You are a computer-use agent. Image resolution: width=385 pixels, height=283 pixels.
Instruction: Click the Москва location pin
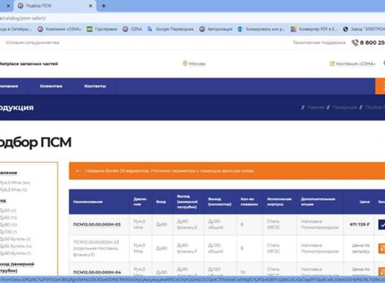(185, 64)
